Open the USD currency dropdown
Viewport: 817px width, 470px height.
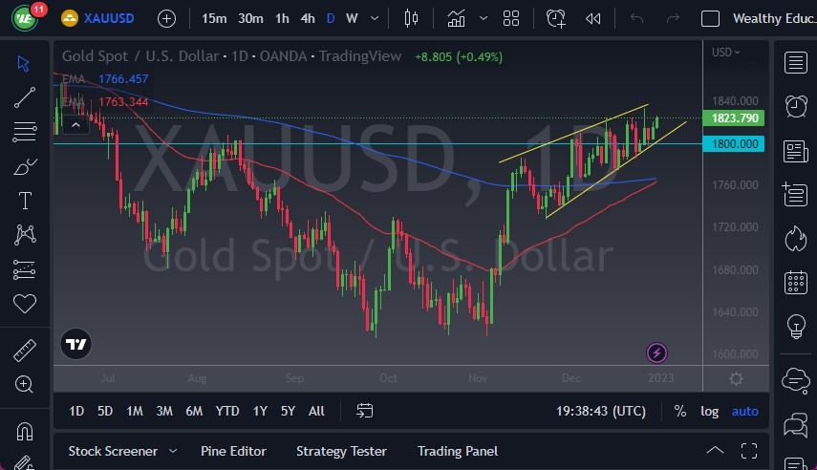(x=725, y=53)
